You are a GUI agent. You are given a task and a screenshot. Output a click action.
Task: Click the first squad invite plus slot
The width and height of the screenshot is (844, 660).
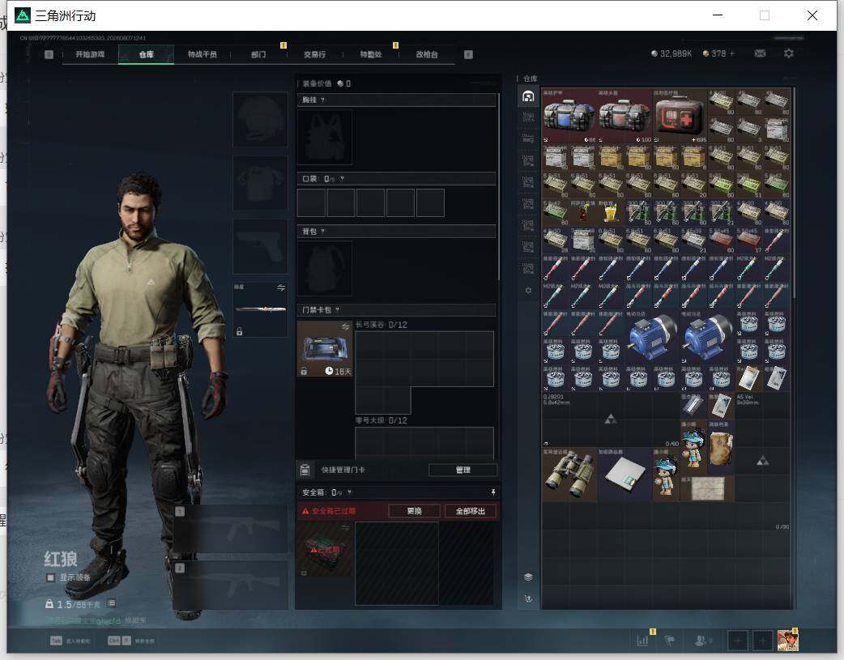coord(738,641)
